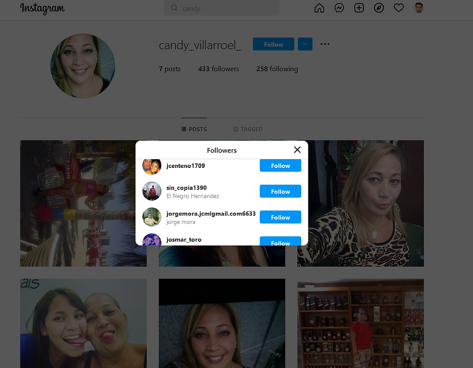Open your profile avatar menu
Image resolution: width=473 pixels, height=368 pixels.
click(419, 8)
